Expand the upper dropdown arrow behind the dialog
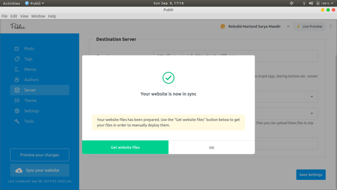 pos(312,97)
